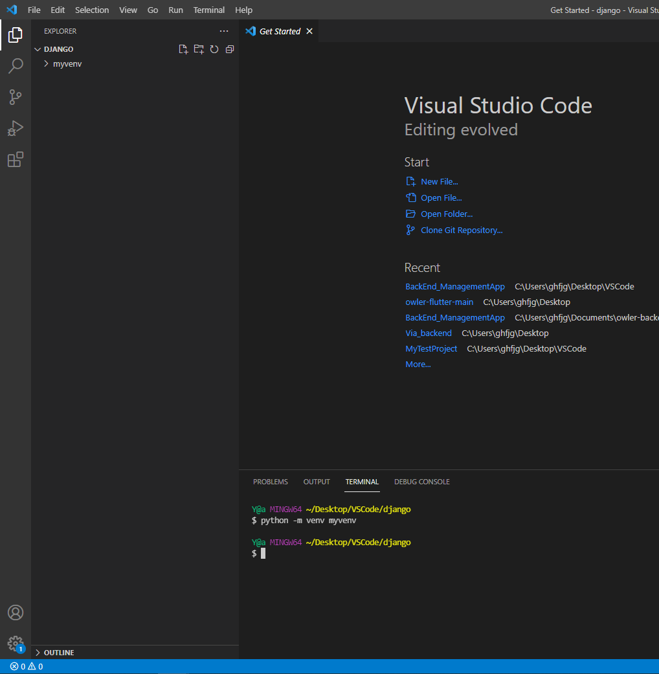This screenshot has height=674, width=659.
Task: Refresh the Explorer file tree
Action: 214,49
